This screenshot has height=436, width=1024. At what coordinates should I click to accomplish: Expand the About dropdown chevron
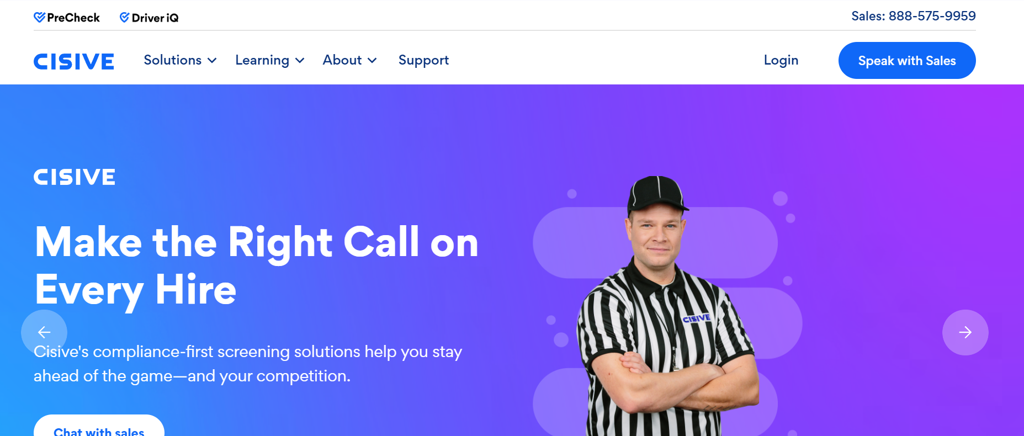(x=372, y=61)
